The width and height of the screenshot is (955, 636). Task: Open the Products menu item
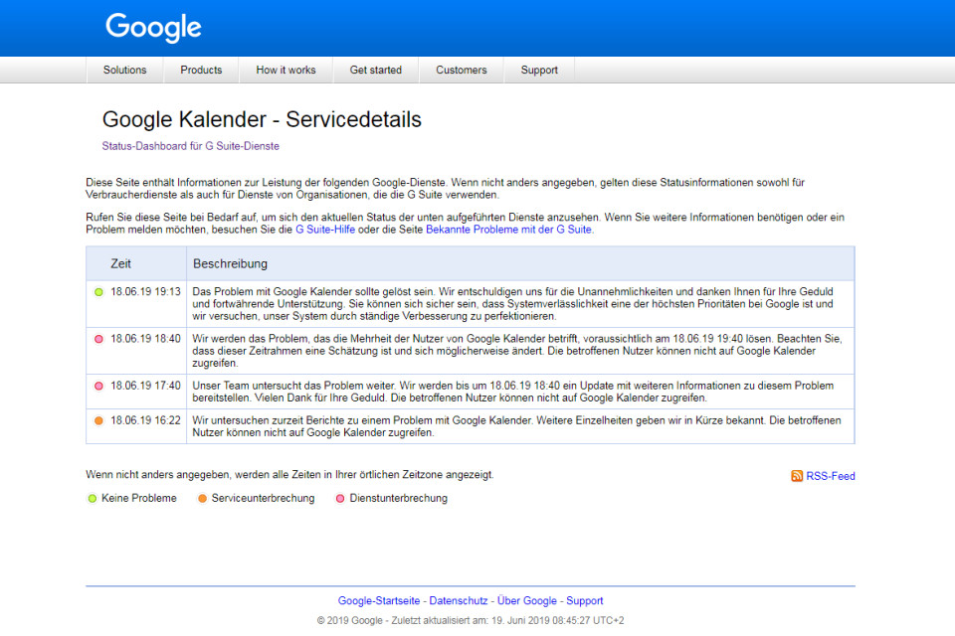point(201,70)
